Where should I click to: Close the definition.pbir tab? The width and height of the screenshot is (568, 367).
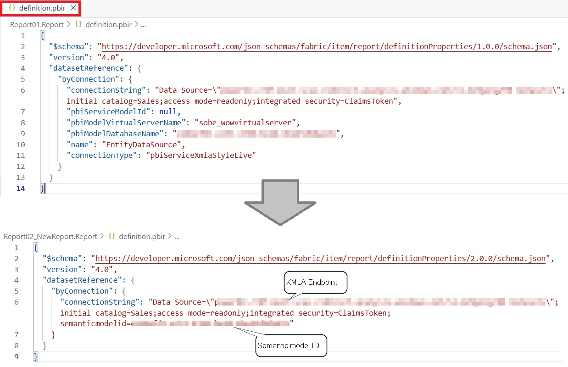(73, 8)
